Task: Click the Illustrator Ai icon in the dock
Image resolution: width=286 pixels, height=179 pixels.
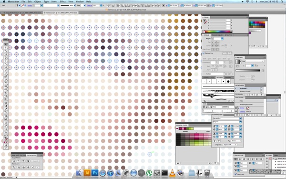Action: 87,173
